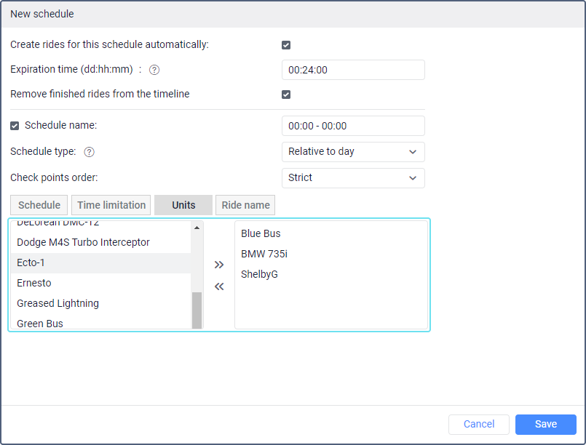Image resolution: width=586 pixels, height=445 pixels.
Task: Select Blue Bus in chosen units
Action: [261, 233]
